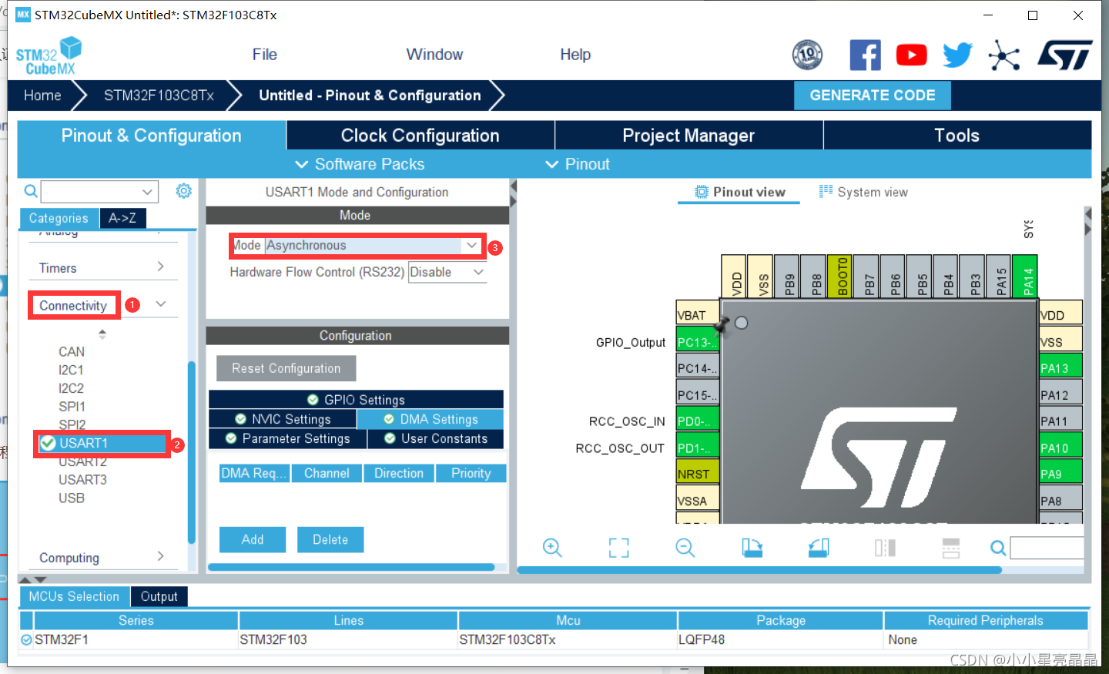Expand the Pinout menu

coord(577,164)
